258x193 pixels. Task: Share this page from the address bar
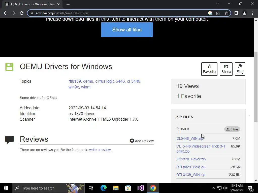click(218, 13)
